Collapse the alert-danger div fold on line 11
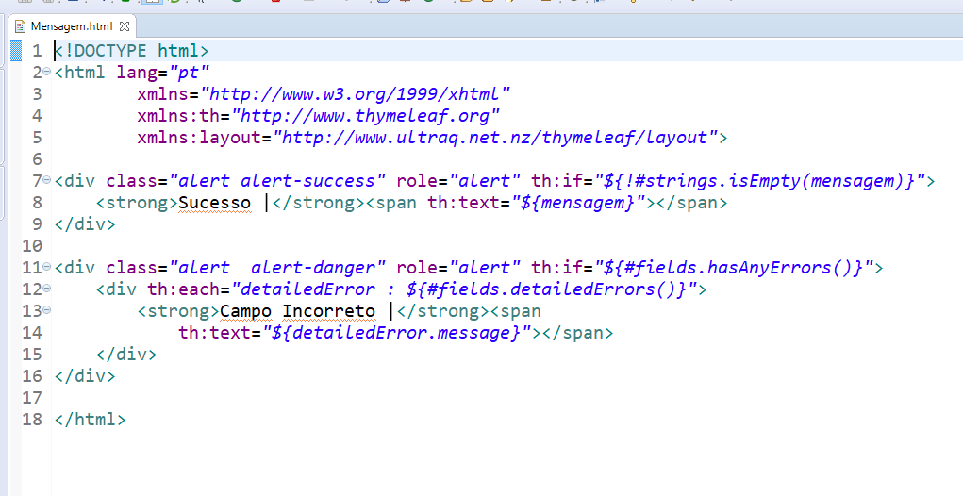This screenshot has width=963, height=496. 47,267
